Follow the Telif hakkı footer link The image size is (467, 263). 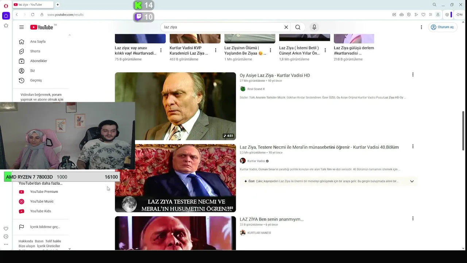(53, 241)
